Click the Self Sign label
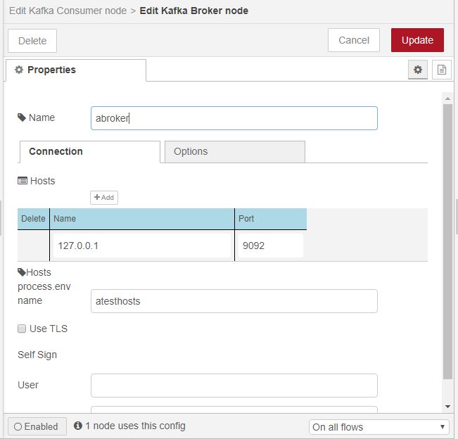 tap(37, 355)
